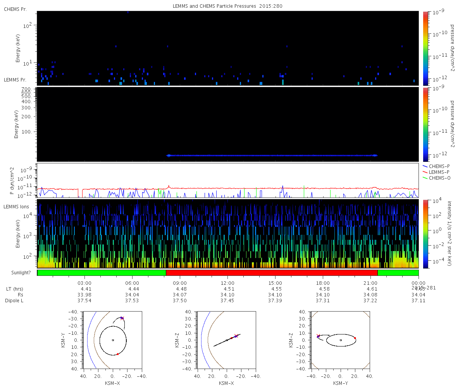The image size is (465, 388).
Task: Click the 03:00 time axis label
Action: click(84, 283)
